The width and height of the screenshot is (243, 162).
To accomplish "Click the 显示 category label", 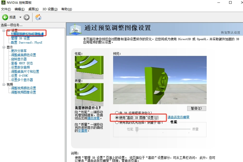I will (10, 47).
